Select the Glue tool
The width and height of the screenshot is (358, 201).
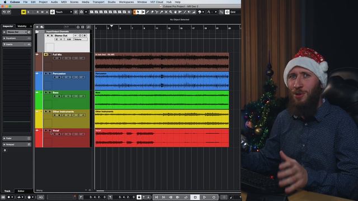(x=162, y=12)
